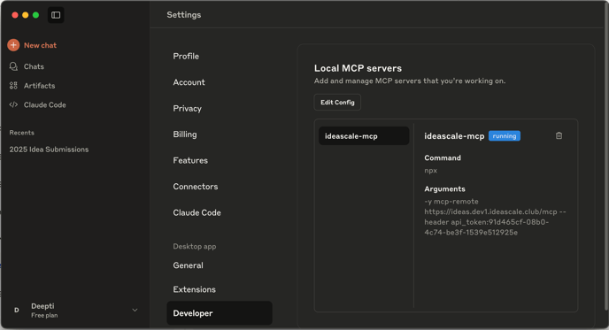Open Chats from the sidebar icon
Image resolution: width=609 pixels, height=330 pixels.
(13, 66)
